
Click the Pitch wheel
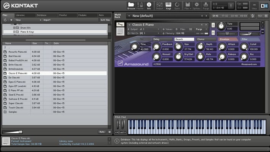coord(118,124)
